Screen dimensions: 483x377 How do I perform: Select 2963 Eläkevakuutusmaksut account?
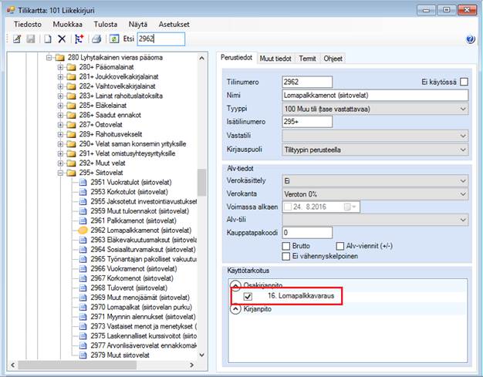coord(144,240)
